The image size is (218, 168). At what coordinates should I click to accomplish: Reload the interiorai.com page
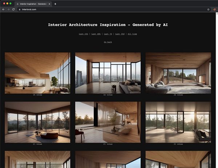pos(13,9)
